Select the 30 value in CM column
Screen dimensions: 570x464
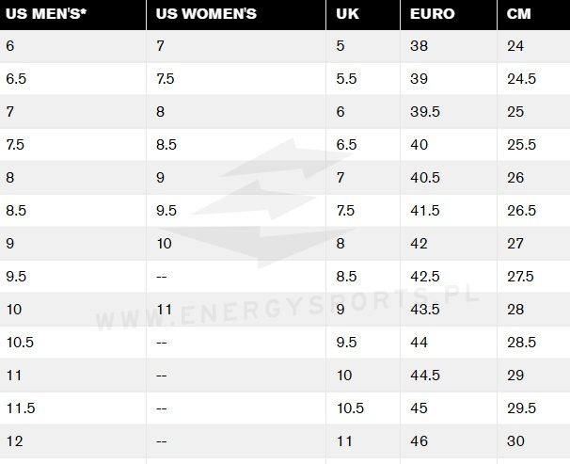click(x=515, y=441)
